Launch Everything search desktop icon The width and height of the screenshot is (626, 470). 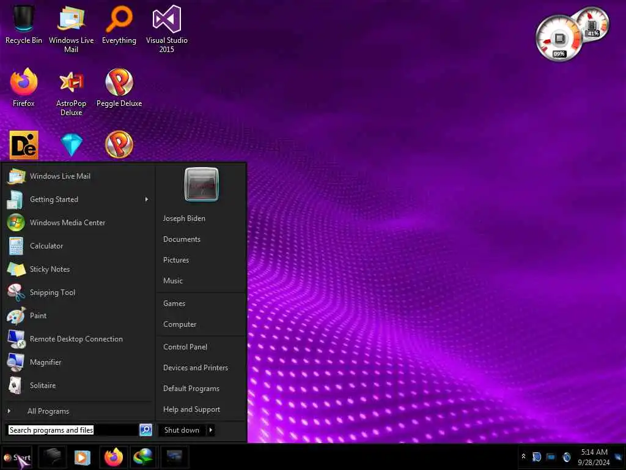[119, 24]
